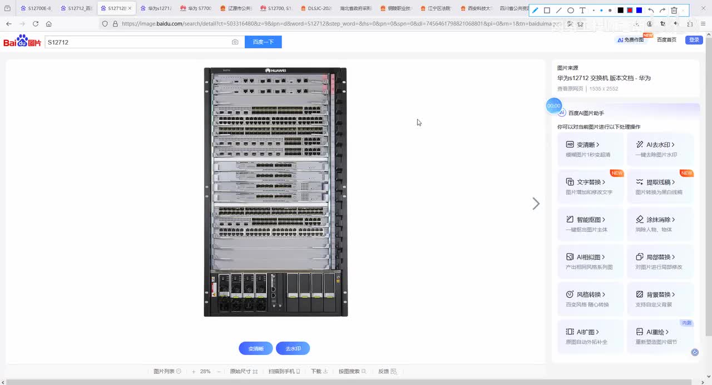Click the 00:00 recording timer bubble
Viewport: 712px width, 385px height.
point(553,106)
